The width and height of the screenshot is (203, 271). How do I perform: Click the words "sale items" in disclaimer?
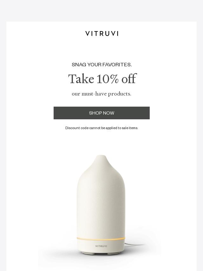coord(130,128)
